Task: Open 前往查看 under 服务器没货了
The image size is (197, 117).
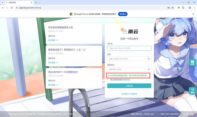Action: click(x=53, y=63)
